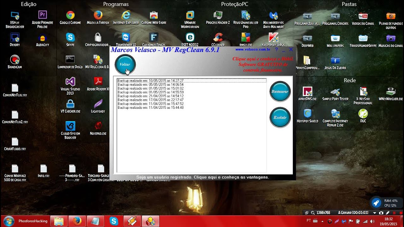Click the red Hábil software advertisement link
Viewport: 404px width, 227px height.
coord(263,64)
